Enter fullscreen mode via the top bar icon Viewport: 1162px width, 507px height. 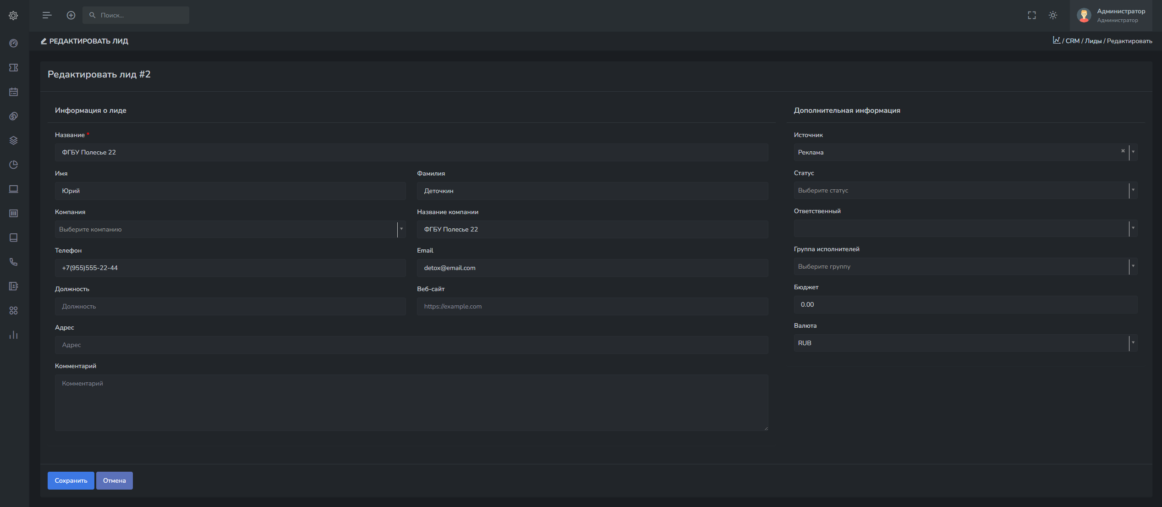[1032, 15]
